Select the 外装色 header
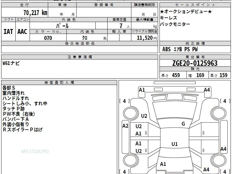The height and width of the screenshot is (174, 232). (69, 19)
